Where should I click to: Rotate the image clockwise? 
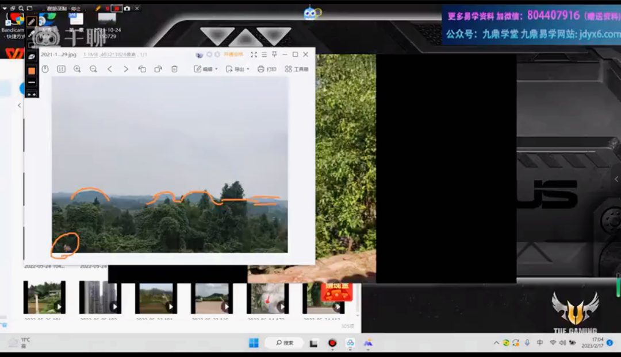point(158,69)
